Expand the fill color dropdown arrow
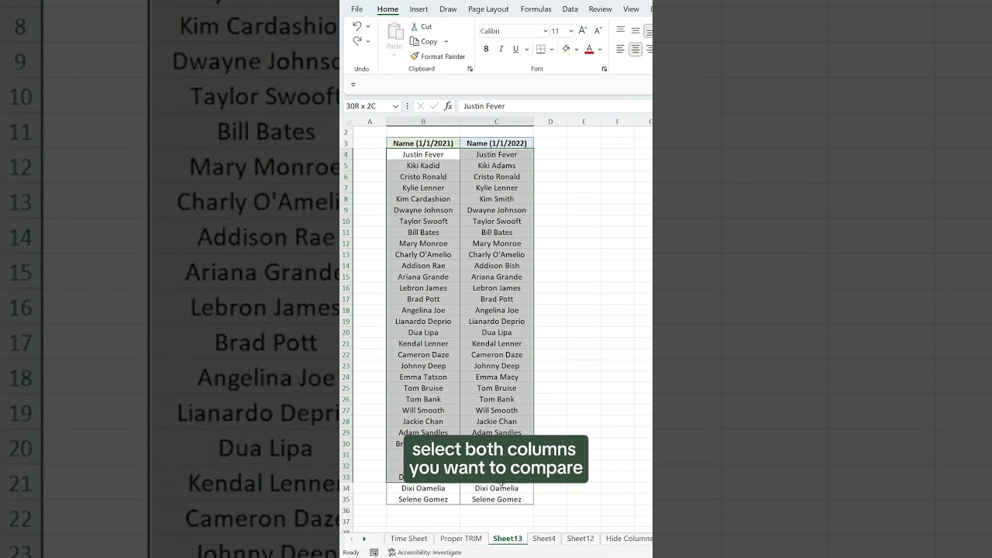The width and height of the screenshot is (992, 558). (576, 49)
